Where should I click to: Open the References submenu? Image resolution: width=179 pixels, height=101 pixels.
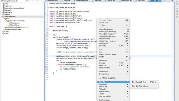(x=113, y=72)
